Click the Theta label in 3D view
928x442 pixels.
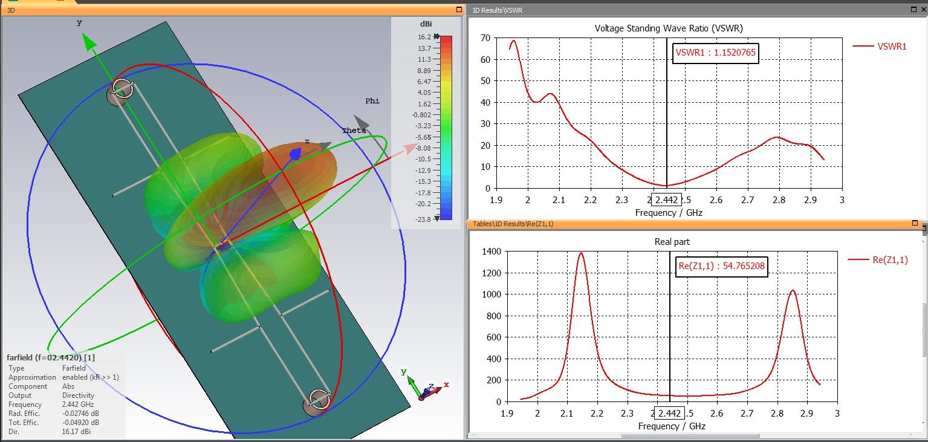354,131
